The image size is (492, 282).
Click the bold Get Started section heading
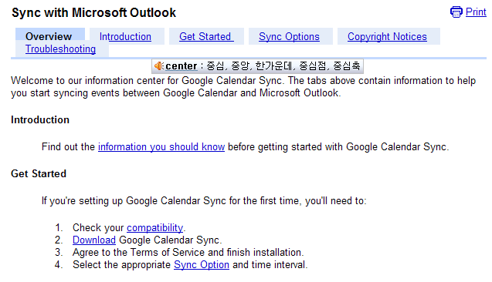tap(39, 173)
